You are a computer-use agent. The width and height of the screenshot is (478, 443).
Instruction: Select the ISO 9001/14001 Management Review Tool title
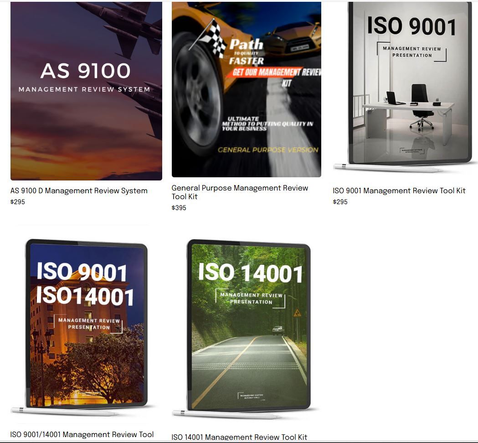pos(83,435)
